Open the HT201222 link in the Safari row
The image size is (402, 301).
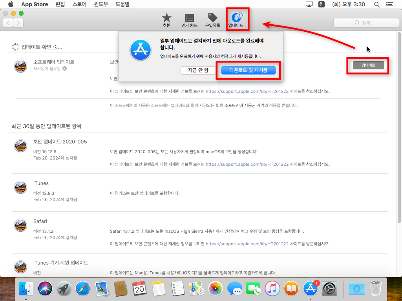[x=247, y=244]
